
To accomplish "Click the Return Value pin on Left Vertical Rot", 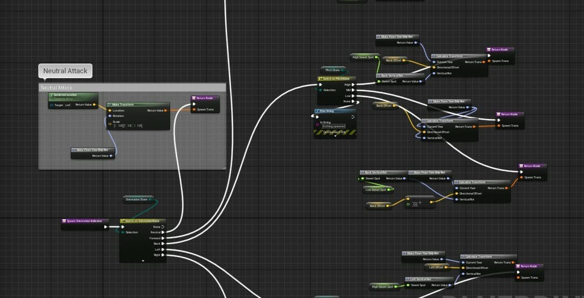I will [x=451, y=286].
